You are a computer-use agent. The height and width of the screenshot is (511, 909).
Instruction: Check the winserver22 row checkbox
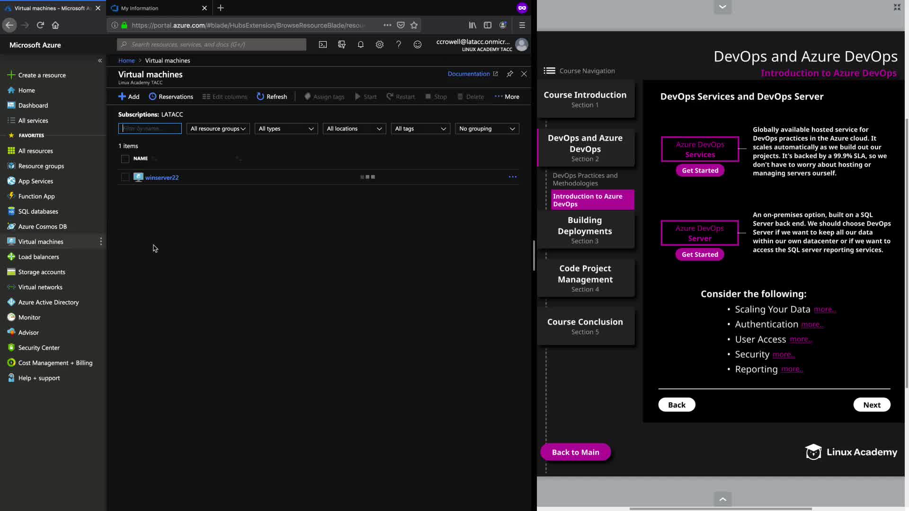click(x=125, y=177)
